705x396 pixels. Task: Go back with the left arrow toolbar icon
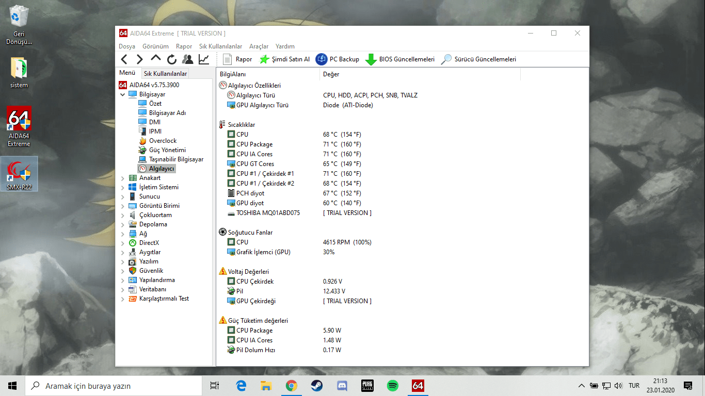pyautogui.click(x=124, y=59)
